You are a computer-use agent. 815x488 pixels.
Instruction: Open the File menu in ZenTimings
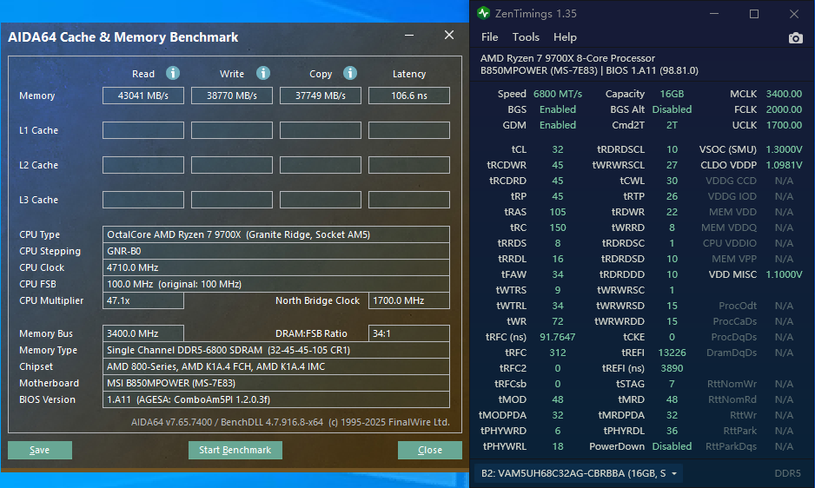[489, 37]
